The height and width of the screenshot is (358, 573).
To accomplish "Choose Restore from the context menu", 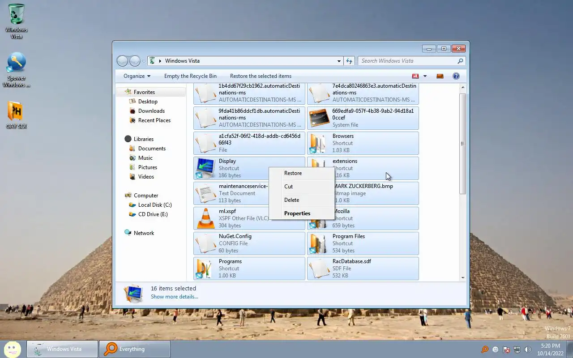I will [301, 173].
